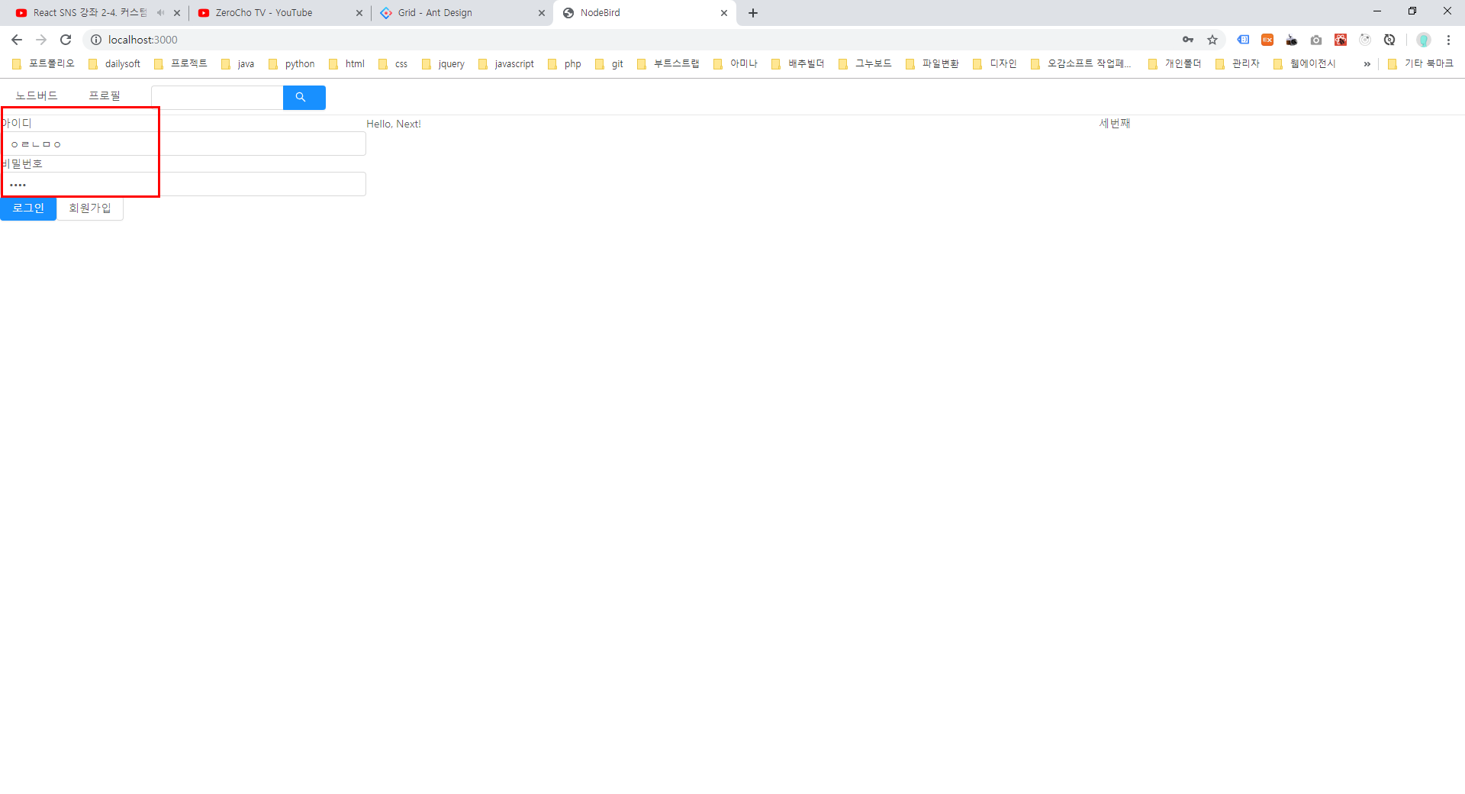Click the "Hello, Next!" text
Screen dimensions: 1465x794
[394, 124]
